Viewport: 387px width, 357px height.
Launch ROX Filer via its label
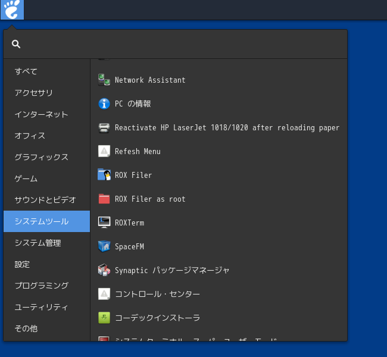(x=133, y=175)
